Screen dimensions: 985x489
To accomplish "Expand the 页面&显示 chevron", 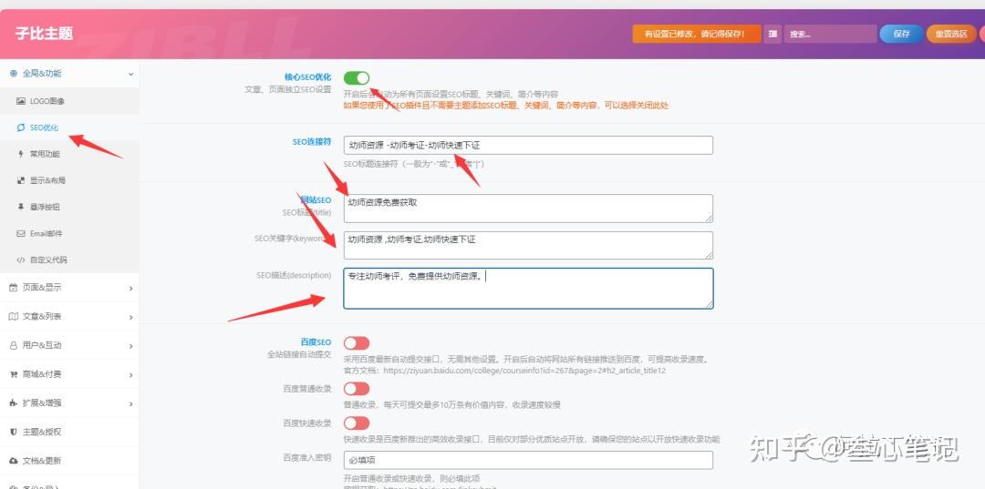I will pos(130,289).
